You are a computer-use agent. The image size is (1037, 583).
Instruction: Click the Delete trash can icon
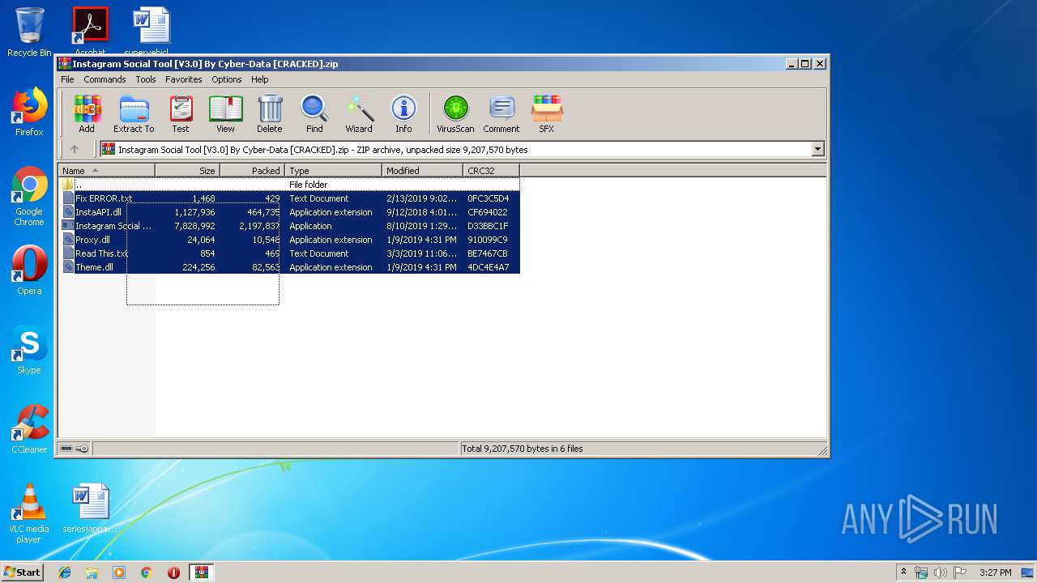coord(270,113)
